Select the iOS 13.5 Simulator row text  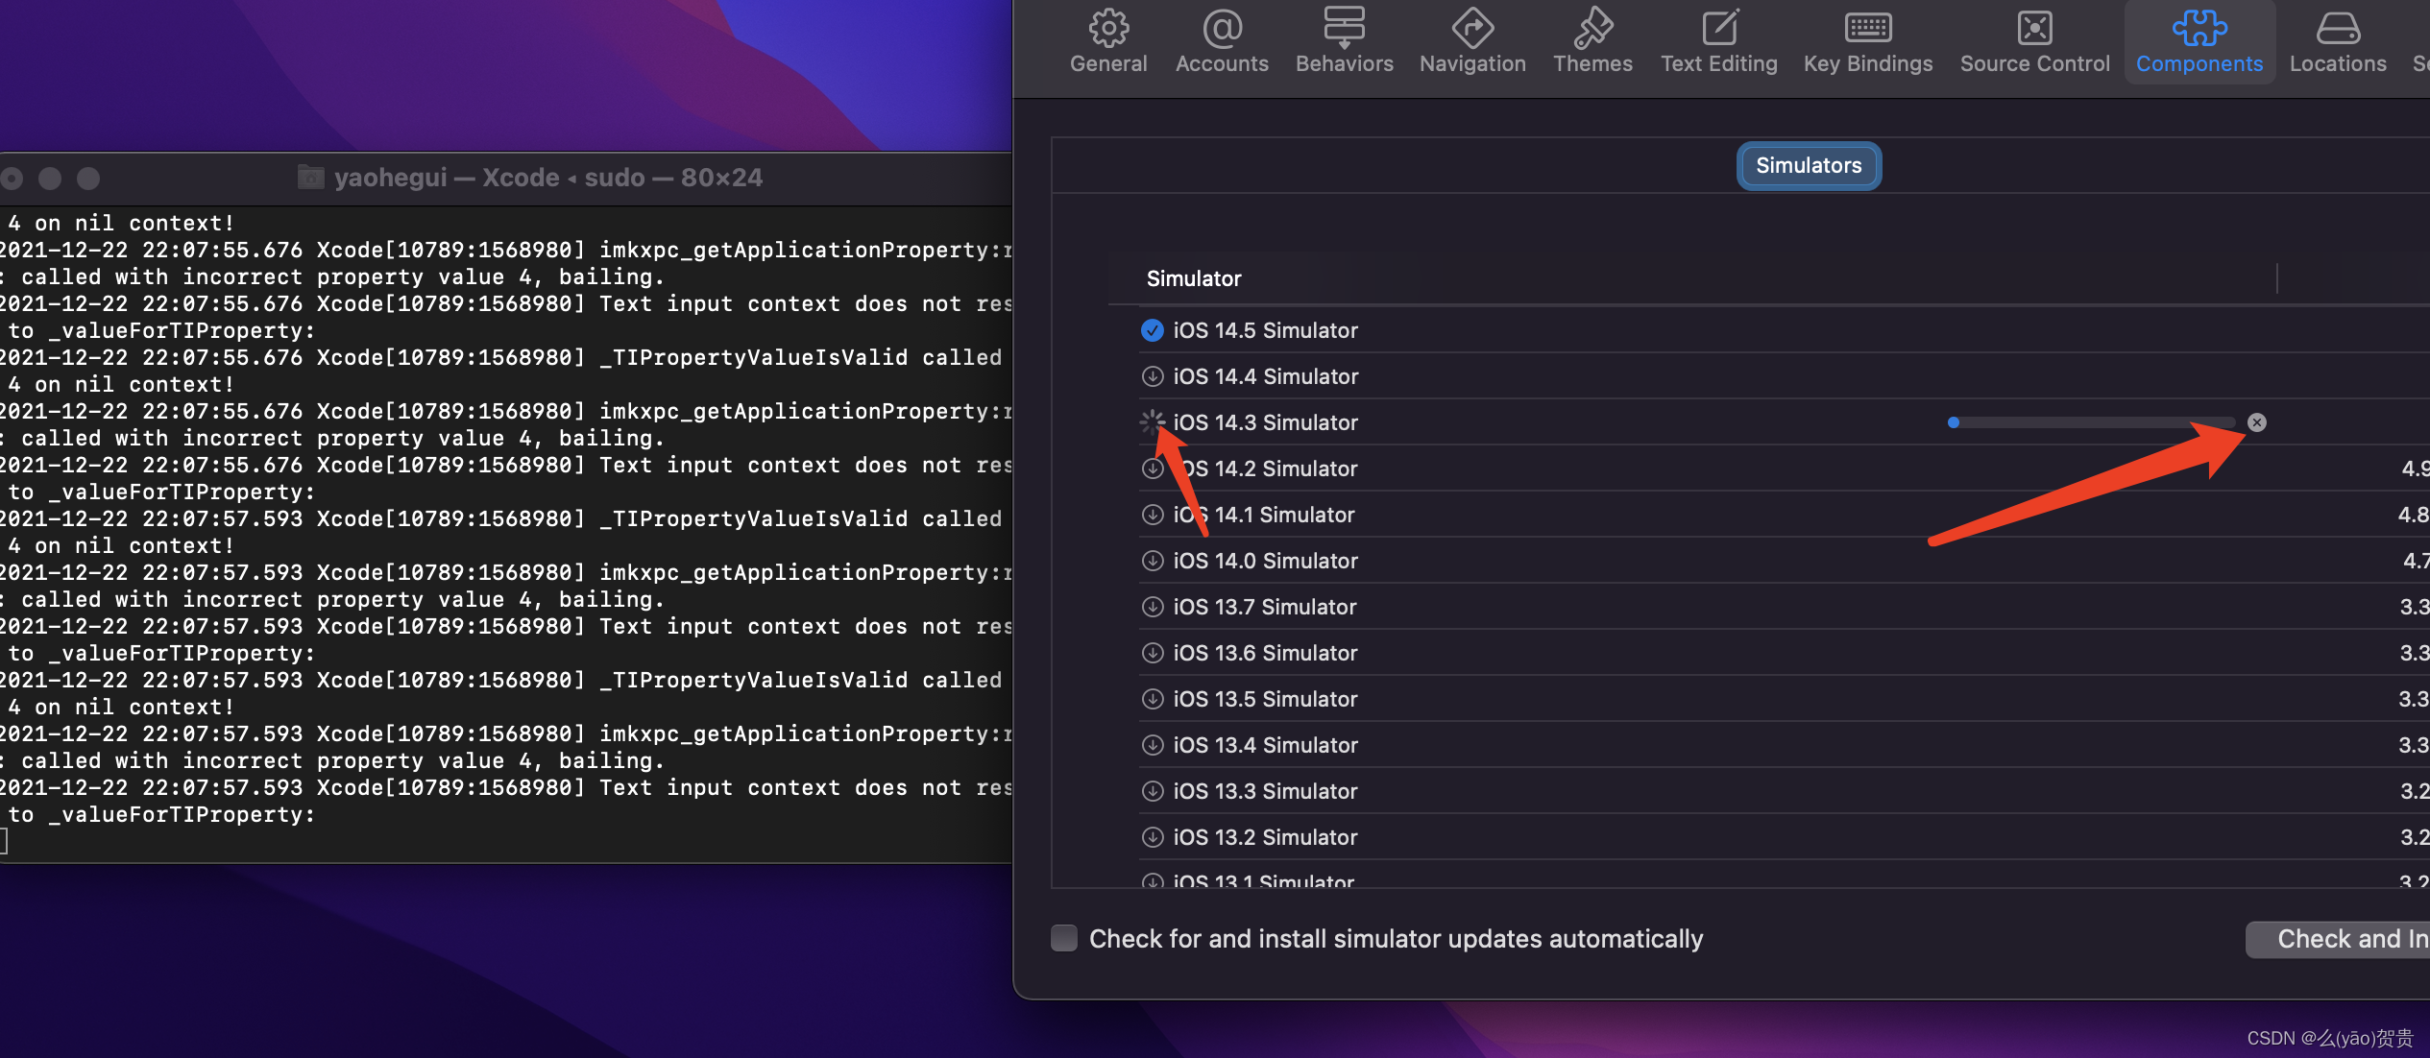click(x=1266, y=699)
